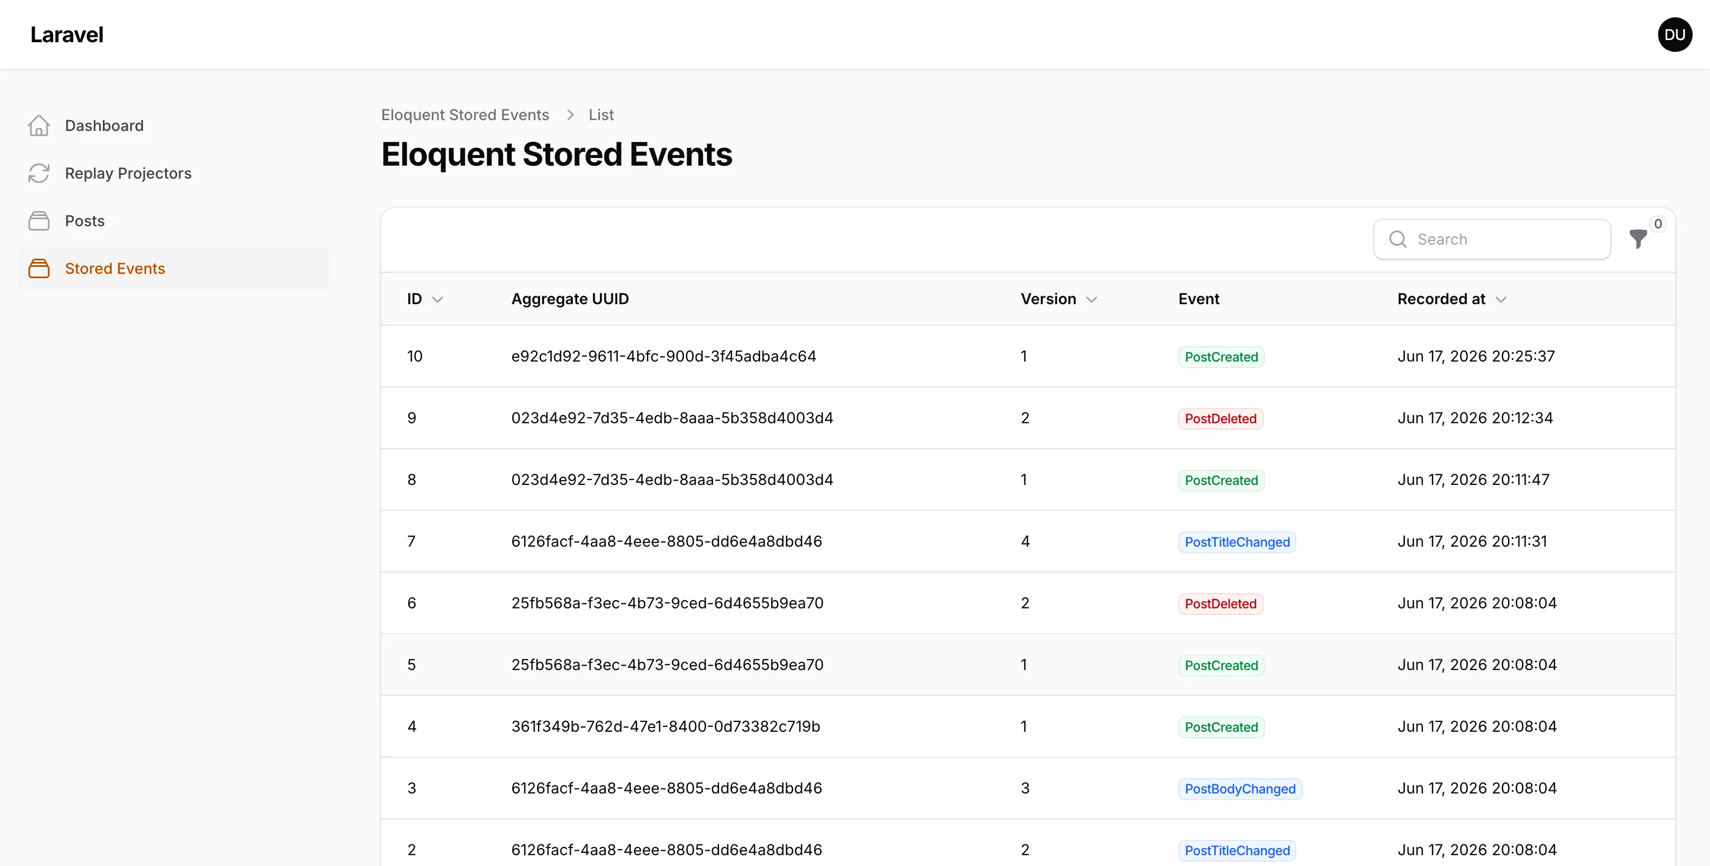Click the PostDeleted badge in row 6
The height and width of the screenshot is (866, 1710).
1220,604
